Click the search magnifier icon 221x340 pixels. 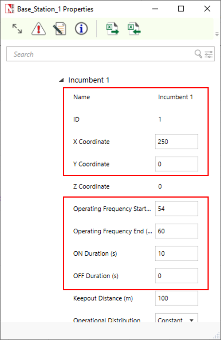pyautogui.click(x=198, y=54)
